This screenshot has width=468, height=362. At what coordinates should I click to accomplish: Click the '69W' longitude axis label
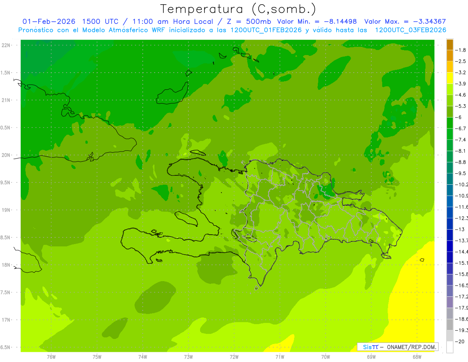pos(371,356)
